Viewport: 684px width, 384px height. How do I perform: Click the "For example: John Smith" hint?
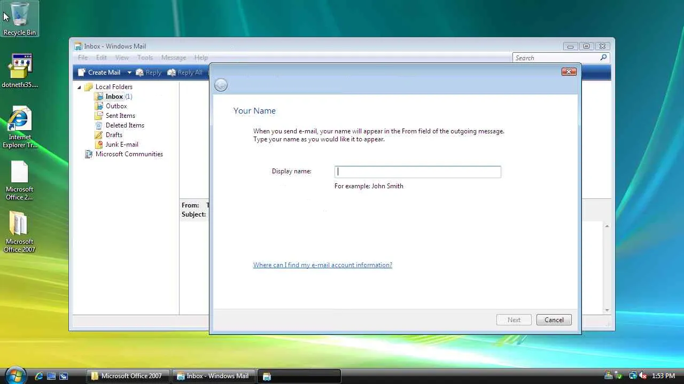(x=369, y=186)
